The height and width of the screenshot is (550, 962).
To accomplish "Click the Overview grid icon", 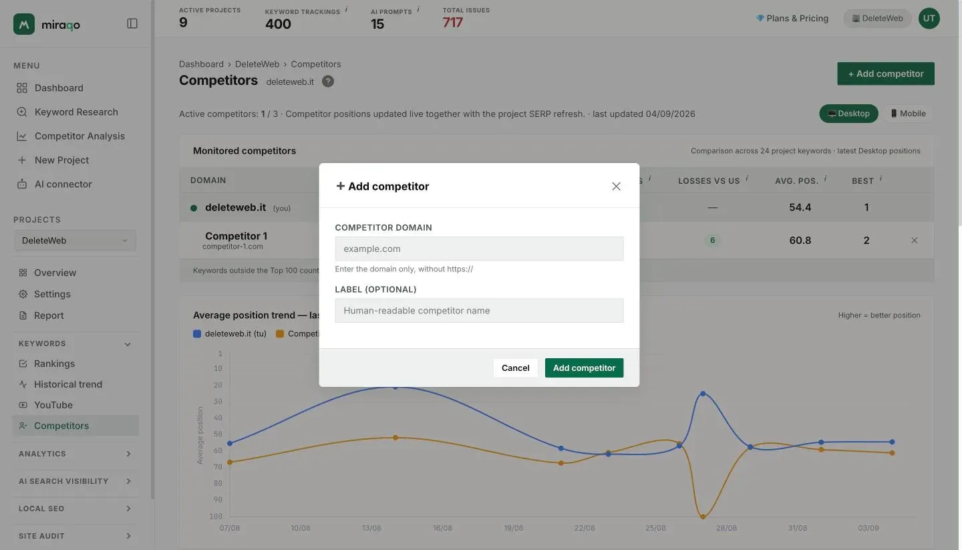I will tap(23, 273).
